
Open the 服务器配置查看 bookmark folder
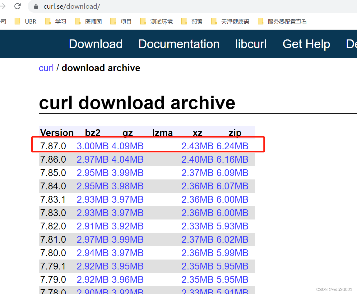pyautogui.click(x=282, y=21)
